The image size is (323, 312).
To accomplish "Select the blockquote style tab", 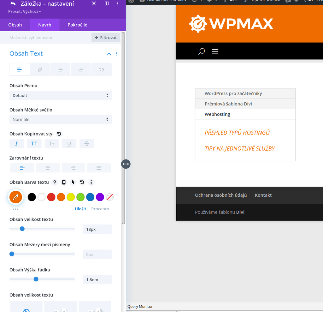I will (x=101, y=69).
